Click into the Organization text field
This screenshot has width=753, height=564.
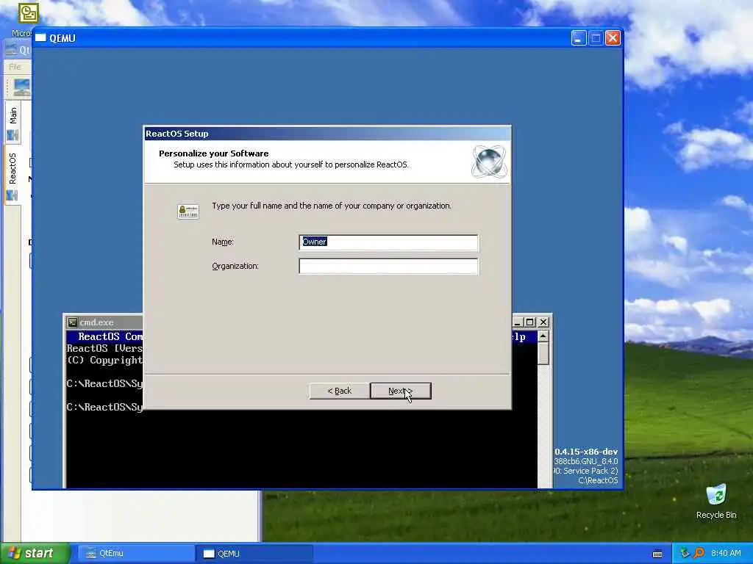tap(388, 266)
